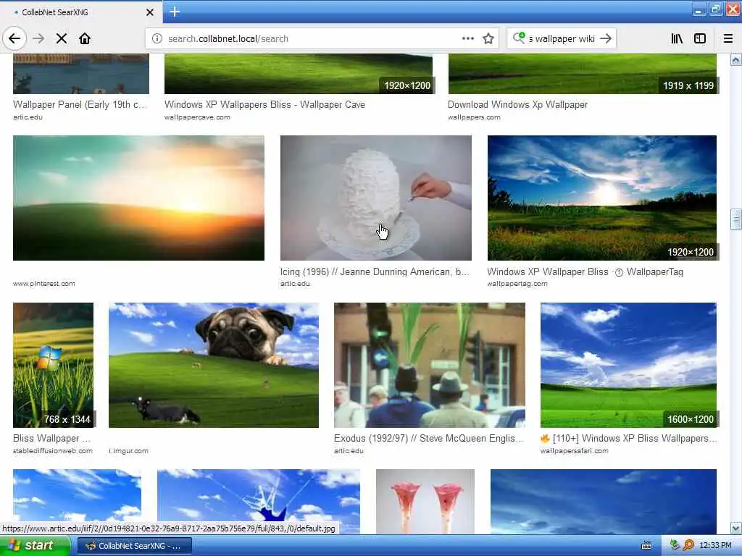Click the forward navigation arrow

[38, 38]
